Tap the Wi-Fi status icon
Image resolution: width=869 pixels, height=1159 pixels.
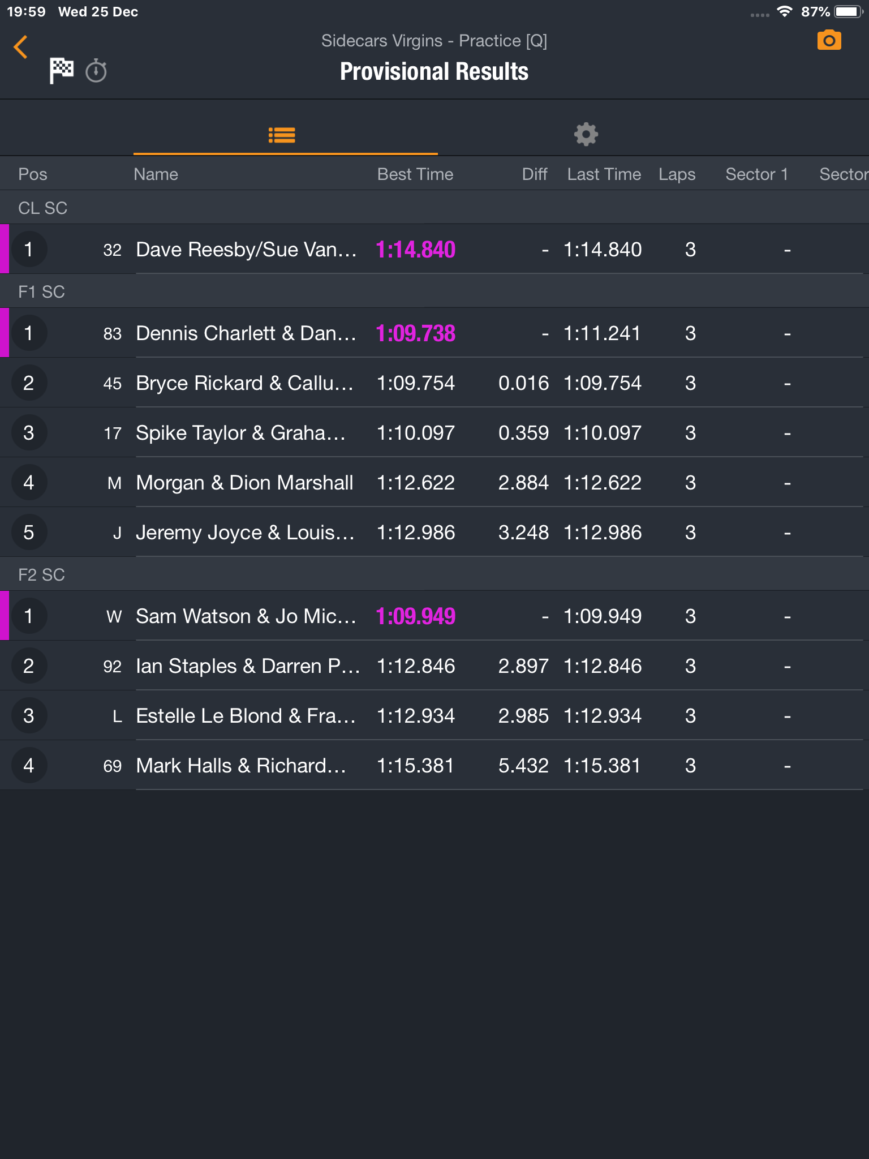[x=784, y=12]
